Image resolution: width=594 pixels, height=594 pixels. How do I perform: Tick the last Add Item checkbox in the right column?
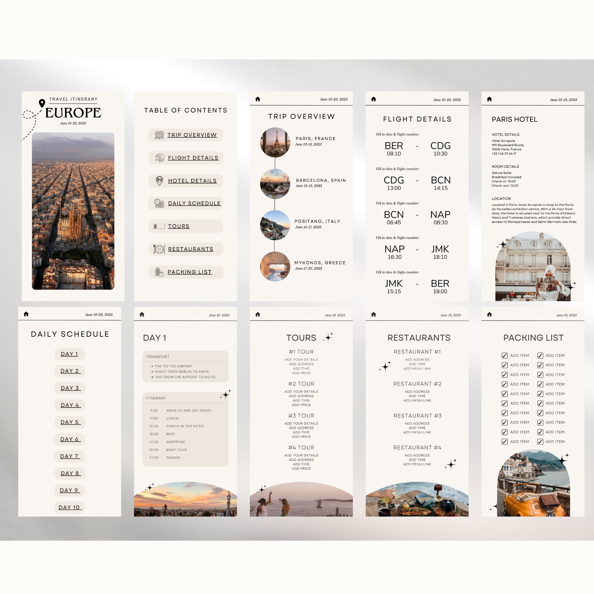coord(540,442)
